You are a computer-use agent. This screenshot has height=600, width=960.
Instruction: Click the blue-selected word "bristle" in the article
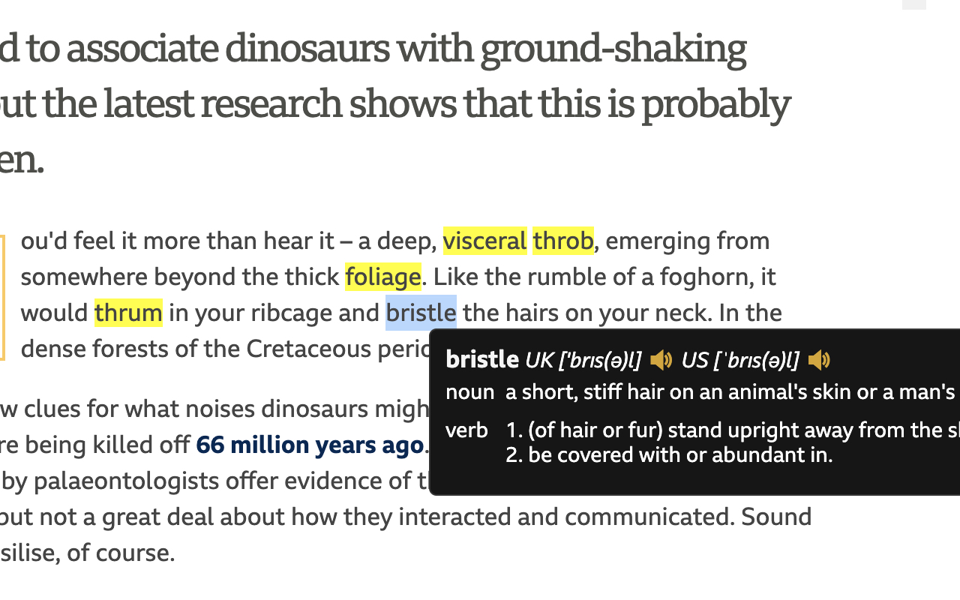point(421,313)
